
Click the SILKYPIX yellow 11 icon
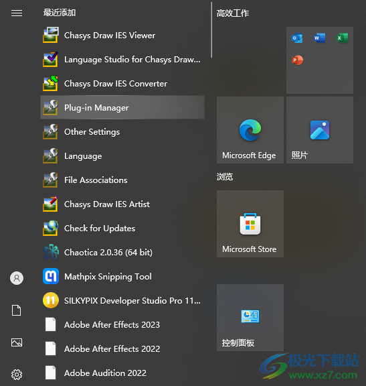click(x=51, y=300)
